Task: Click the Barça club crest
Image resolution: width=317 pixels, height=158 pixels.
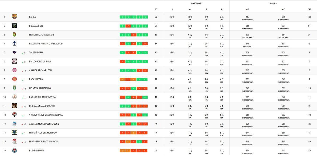Action: click(x=14, y=17)
